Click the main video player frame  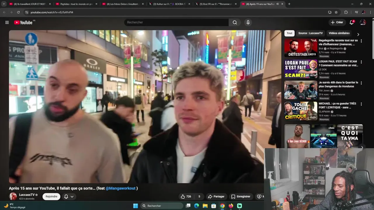(x=145, y=106)
